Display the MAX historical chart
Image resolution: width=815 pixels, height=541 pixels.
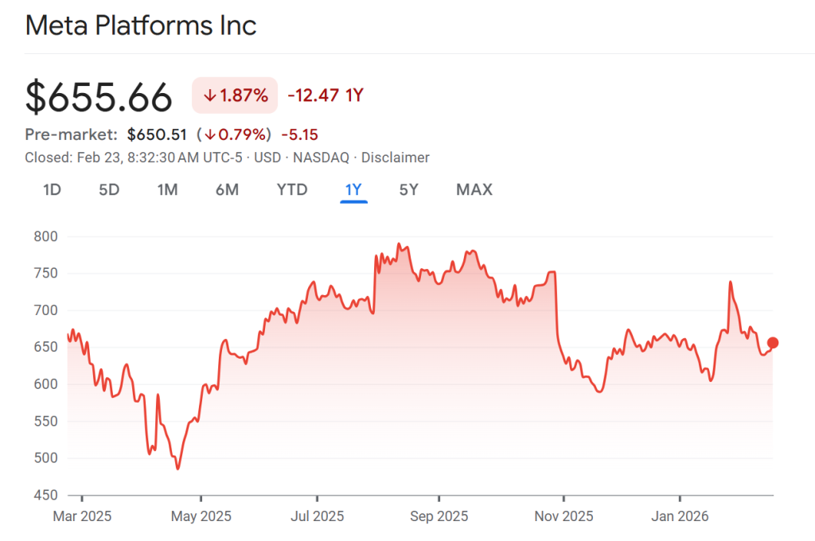(x=474, y=190)
